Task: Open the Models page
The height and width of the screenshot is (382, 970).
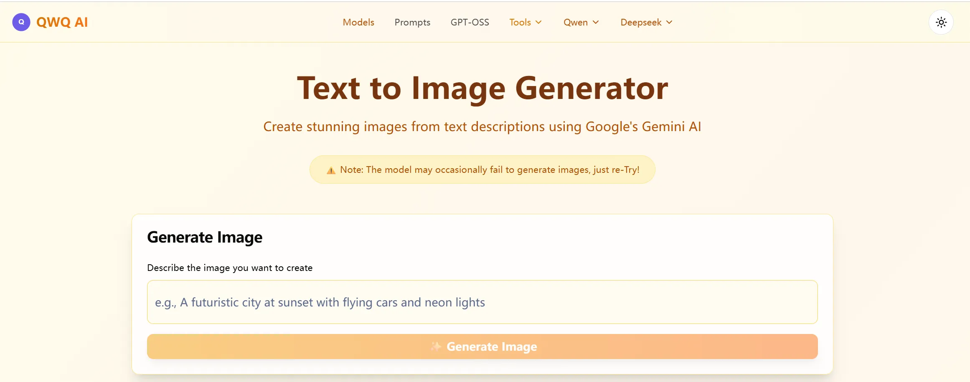Action: coord(358,22)
